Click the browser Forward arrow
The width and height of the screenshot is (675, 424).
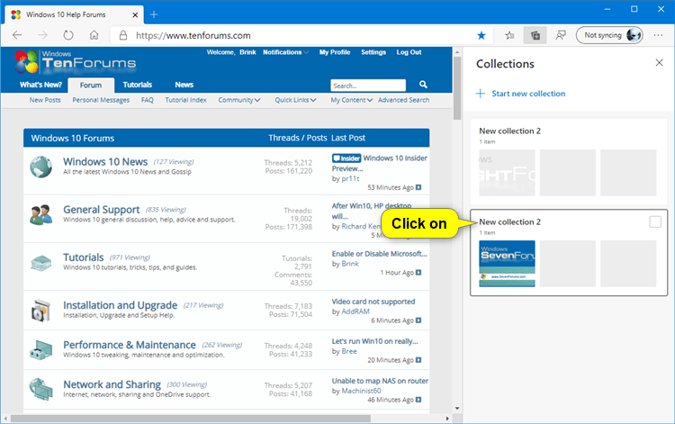[42, 35]
